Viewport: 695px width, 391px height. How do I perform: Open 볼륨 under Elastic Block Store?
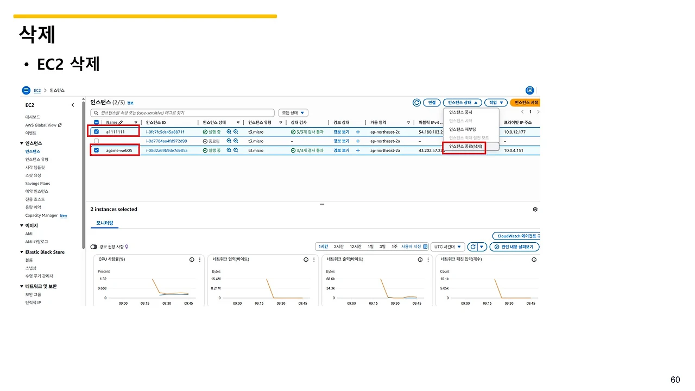coord(29,260)
